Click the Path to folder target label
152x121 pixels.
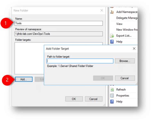(59, 56)
